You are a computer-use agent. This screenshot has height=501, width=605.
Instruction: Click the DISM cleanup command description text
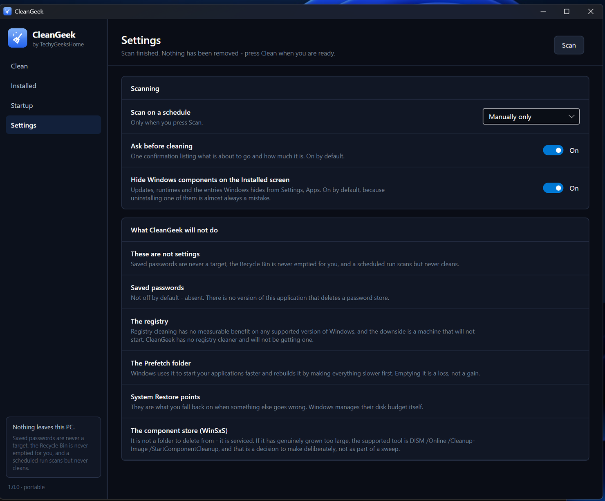pyautogui.click(x=303, y=445)
